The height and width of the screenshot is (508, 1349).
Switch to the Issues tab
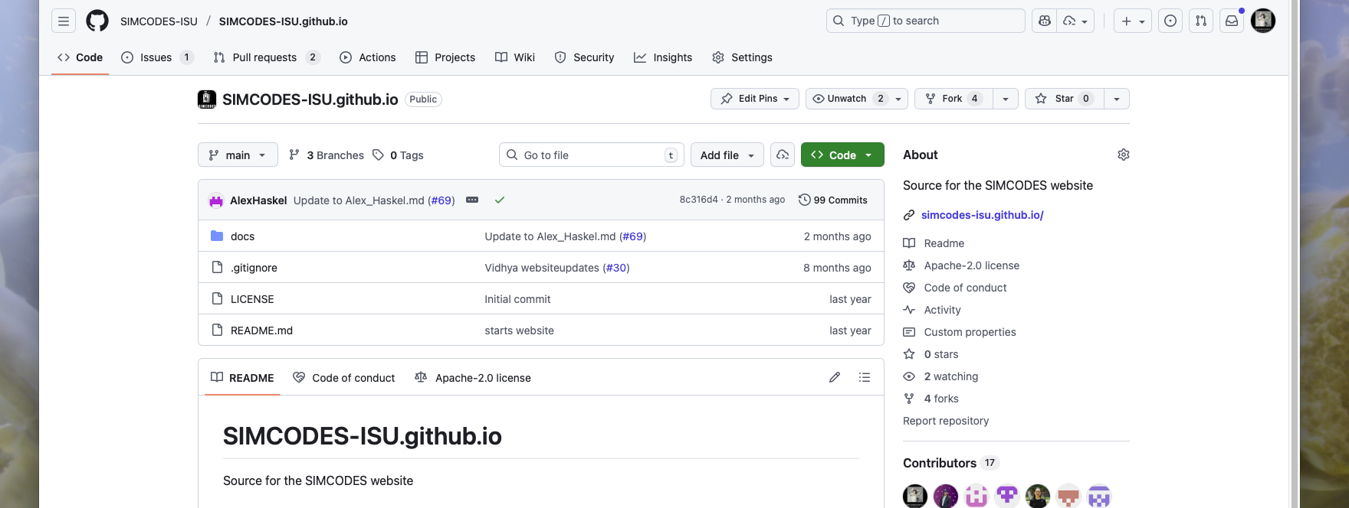(x=156, y=57)
